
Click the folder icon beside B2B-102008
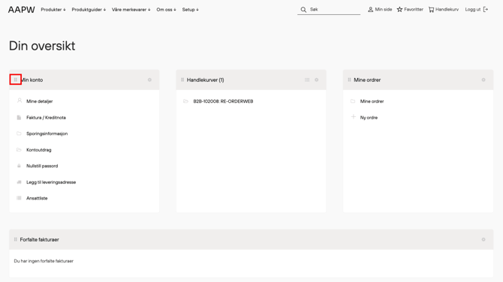pos(185,101)
